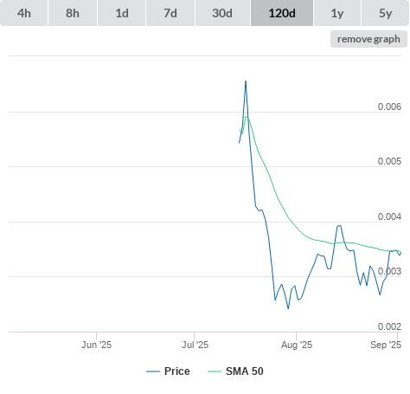
Task: Click the 0.004 y-axis gridline label
Action: tap(389, 216)
